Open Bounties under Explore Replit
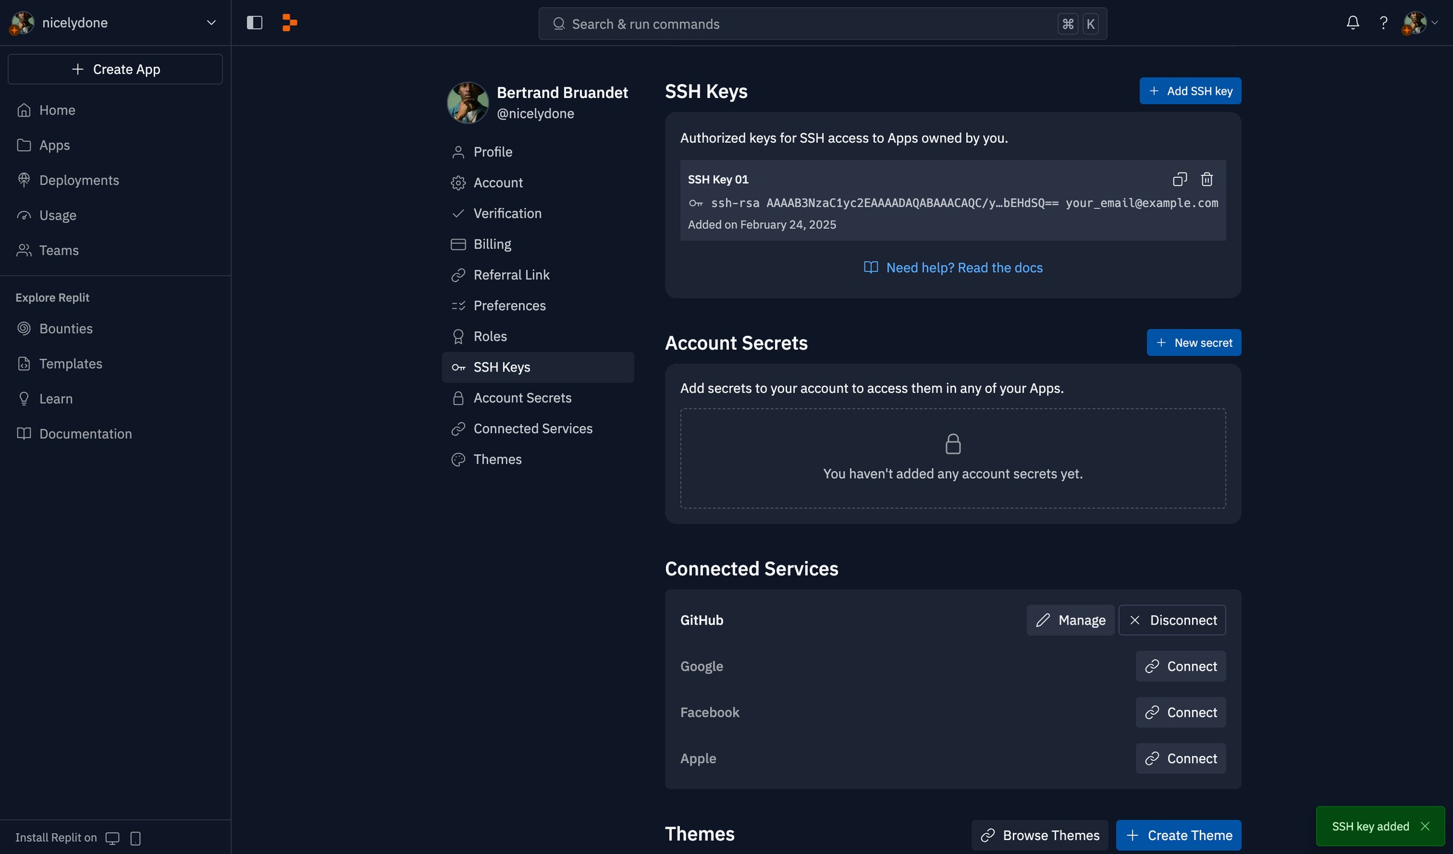1453x854 pixels. click(x=115, y=329)
